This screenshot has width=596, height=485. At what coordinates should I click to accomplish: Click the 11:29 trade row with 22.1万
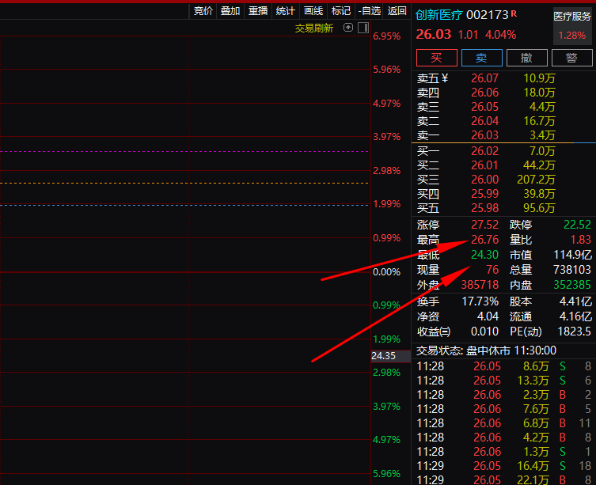tap(503, 479)
